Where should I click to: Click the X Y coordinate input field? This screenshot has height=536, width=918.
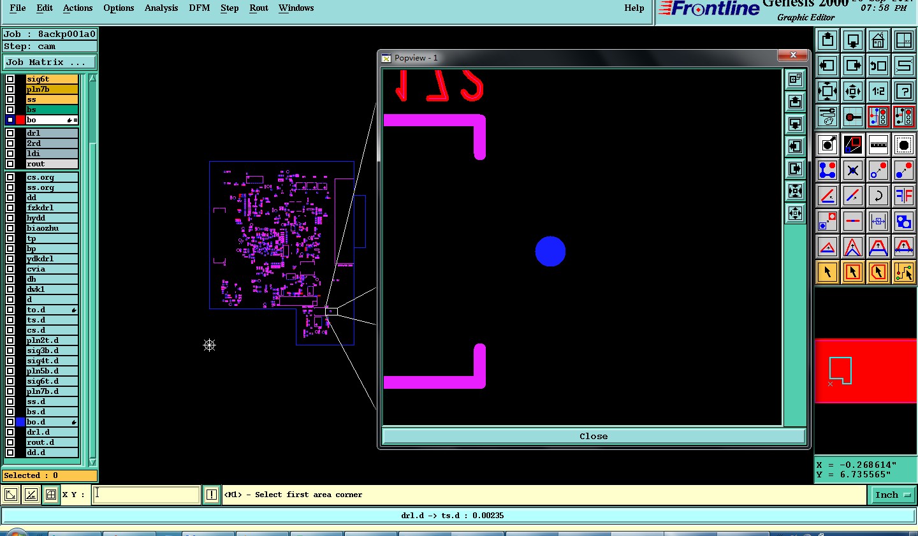[147, 495]
